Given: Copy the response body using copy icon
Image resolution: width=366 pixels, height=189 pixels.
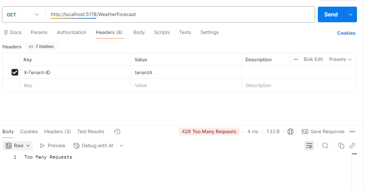Looking at the screenshot, I should 341,146.
